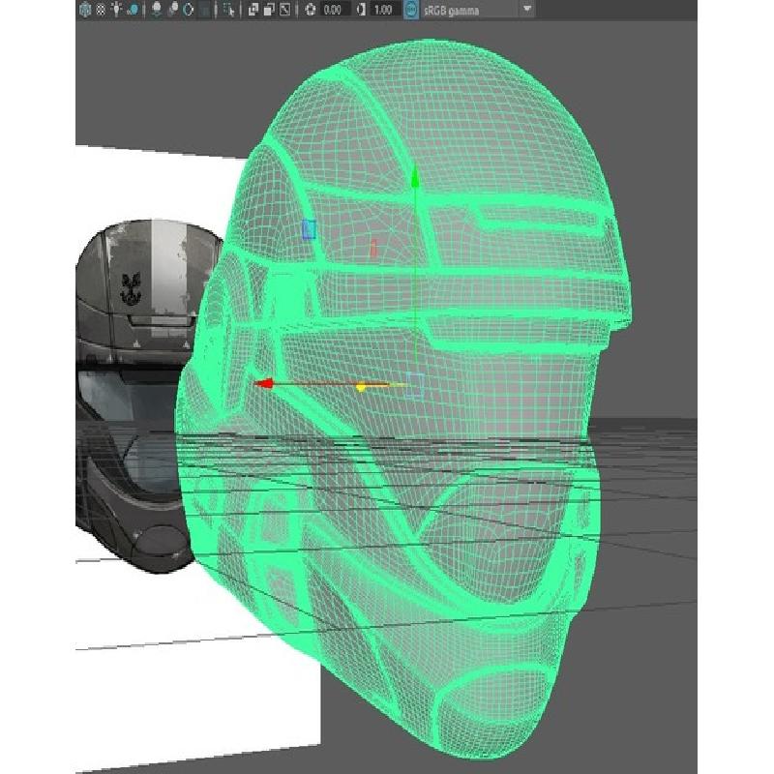
Task: Click the gamma icon beside 1.00
Action: coord(361,10)
